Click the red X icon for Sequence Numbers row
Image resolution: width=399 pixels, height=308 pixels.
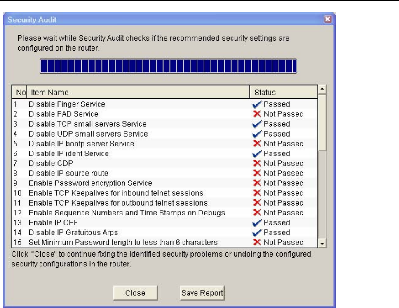(x=257, y=213)
